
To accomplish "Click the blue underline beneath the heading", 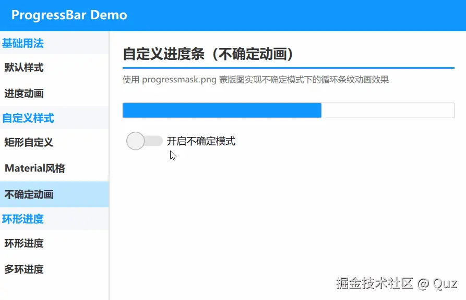I will [x=289, y=68].
